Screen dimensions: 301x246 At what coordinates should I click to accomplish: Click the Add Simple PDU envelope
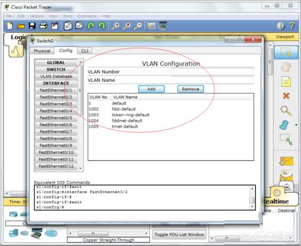pos(286,161)
